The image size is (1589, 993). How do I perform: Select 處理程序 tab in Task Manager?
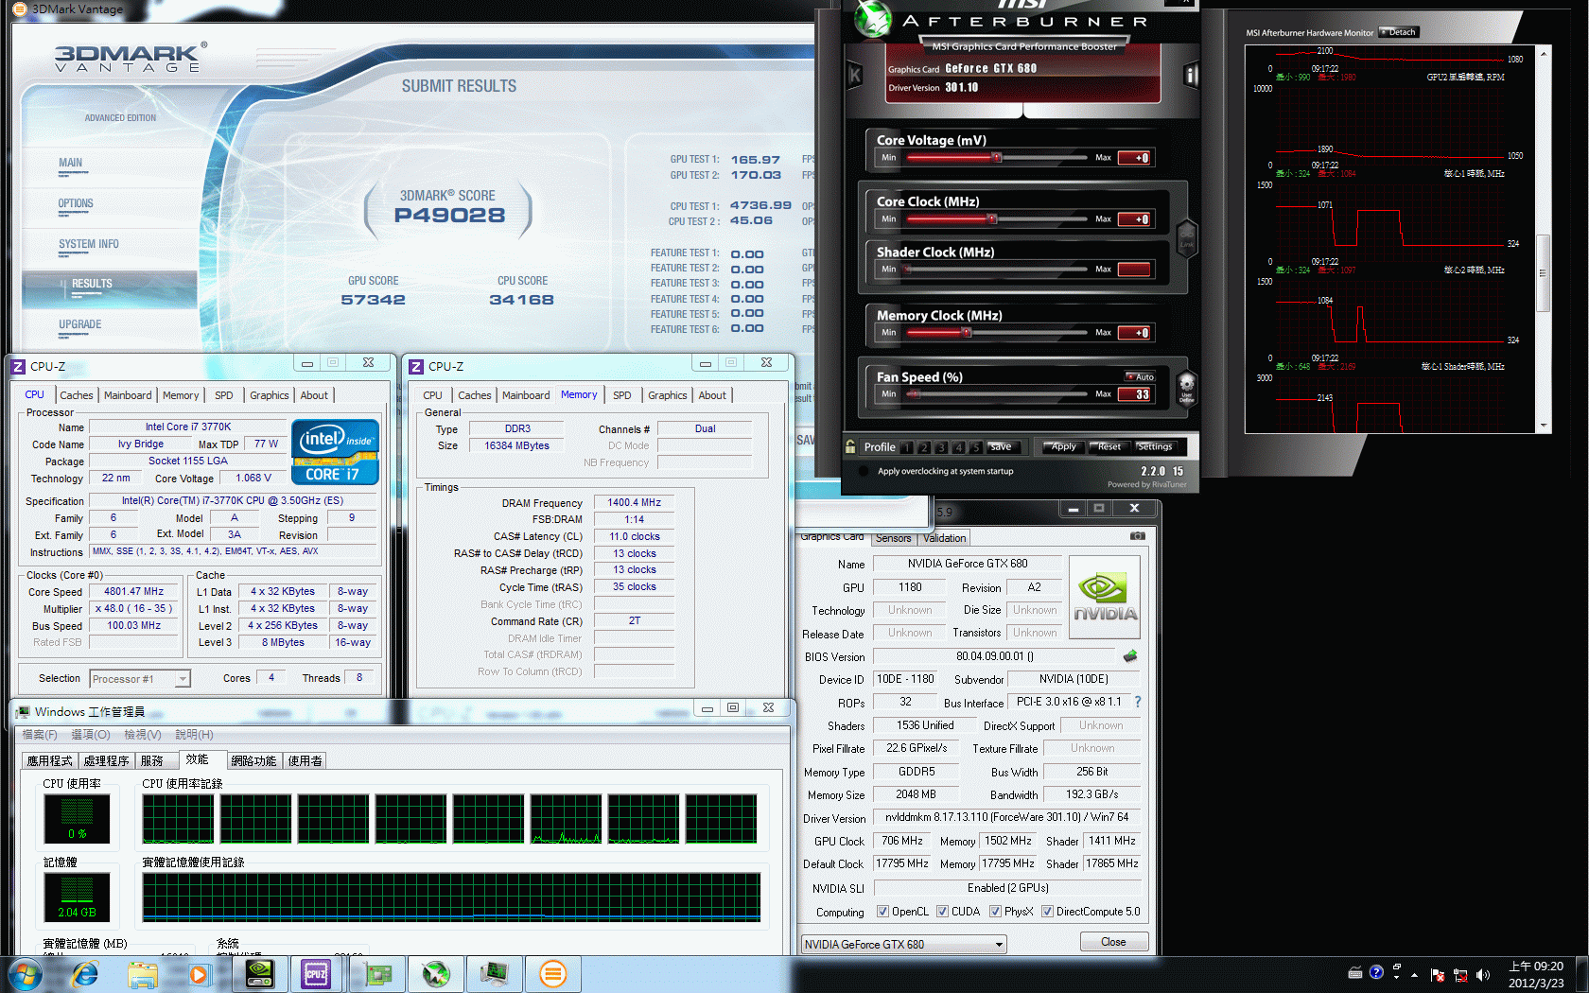click(107, 760)
